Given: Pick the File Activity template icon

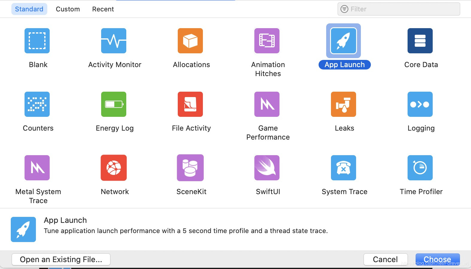Looking at the screenshot, I should 190,104.
